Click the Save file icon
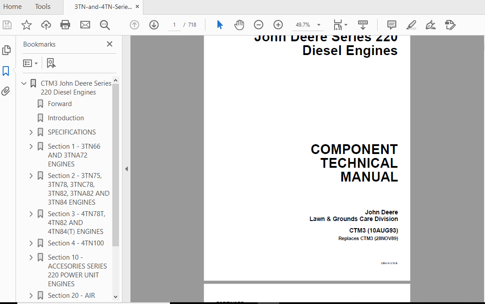The width and height of the screenshot is (485, 304). (x=7, y=25)
